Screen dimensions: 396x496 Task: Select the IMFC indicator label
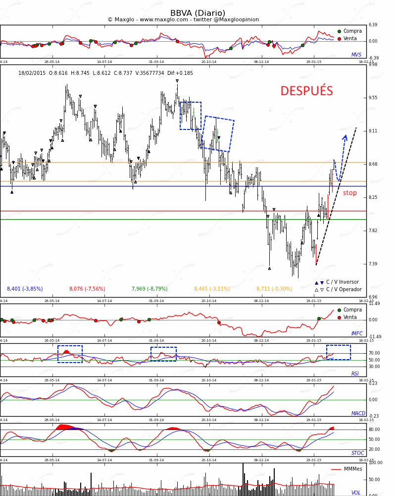pyautogui.click(x=357, y=333)
